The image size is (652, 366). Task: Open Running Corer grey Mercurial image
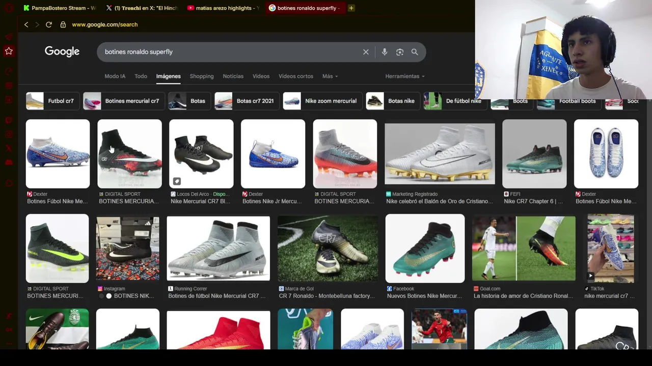tap(218, 249)
